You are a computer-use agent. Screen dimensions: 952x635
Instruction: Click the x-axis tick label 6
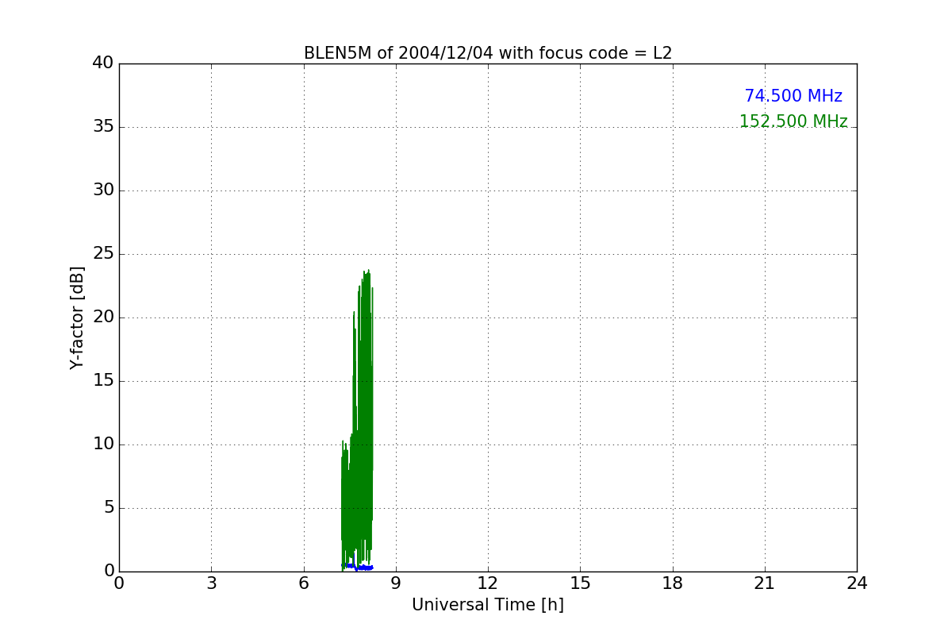point(303,583)
